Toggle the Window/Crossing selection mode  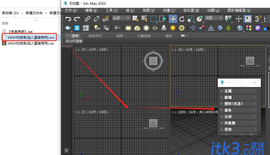coord(162,19)
